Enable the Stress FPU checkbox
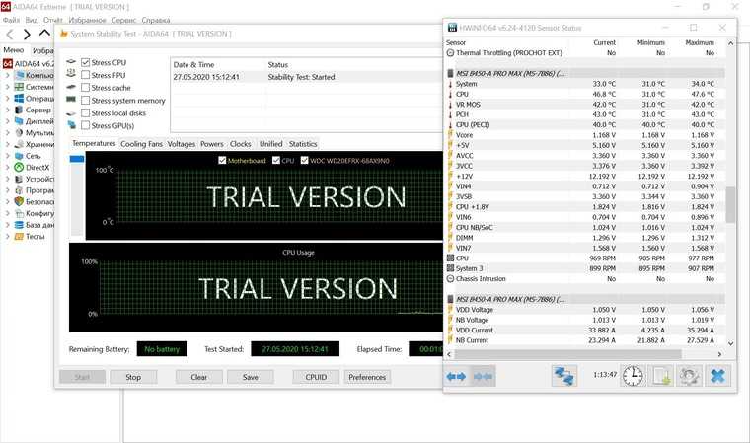The width and height of the screenshot is (750, 443). (86, 75)
